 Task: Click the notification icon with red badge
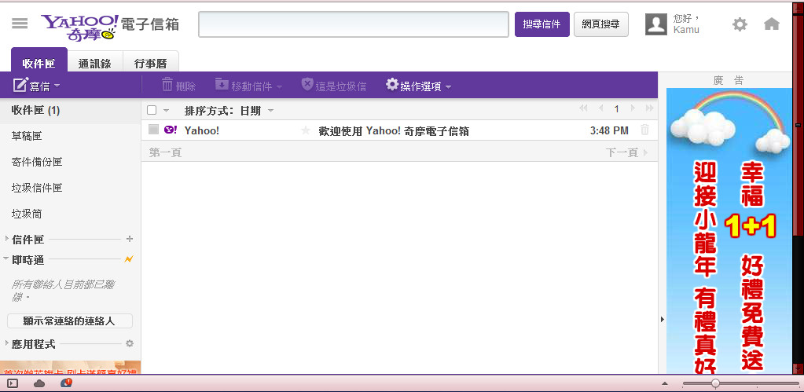66,383
